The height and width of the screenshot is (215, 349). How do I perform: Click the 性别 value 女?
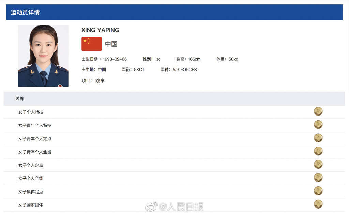tap(158, 59)
